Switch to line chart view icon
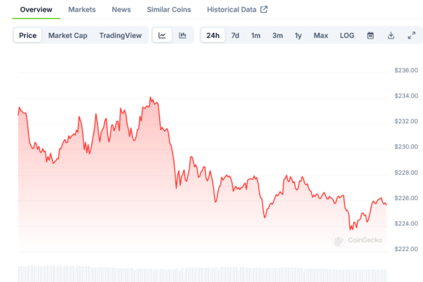The height and width of the screenshot is (282, 423). pos(162,35)
